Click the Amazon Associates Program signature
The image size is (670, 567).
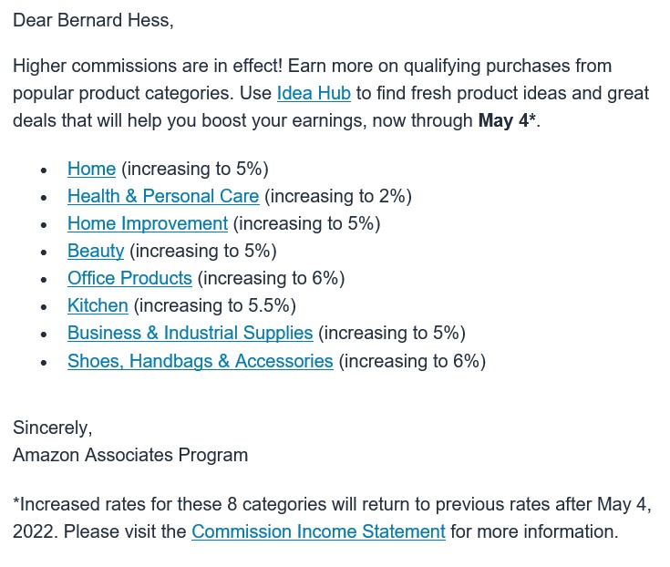130,455
